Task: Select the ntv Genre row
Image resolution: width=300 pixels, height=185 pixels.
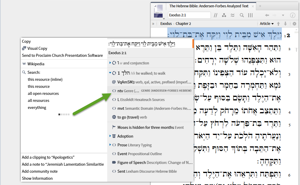Action: (150, 91)
